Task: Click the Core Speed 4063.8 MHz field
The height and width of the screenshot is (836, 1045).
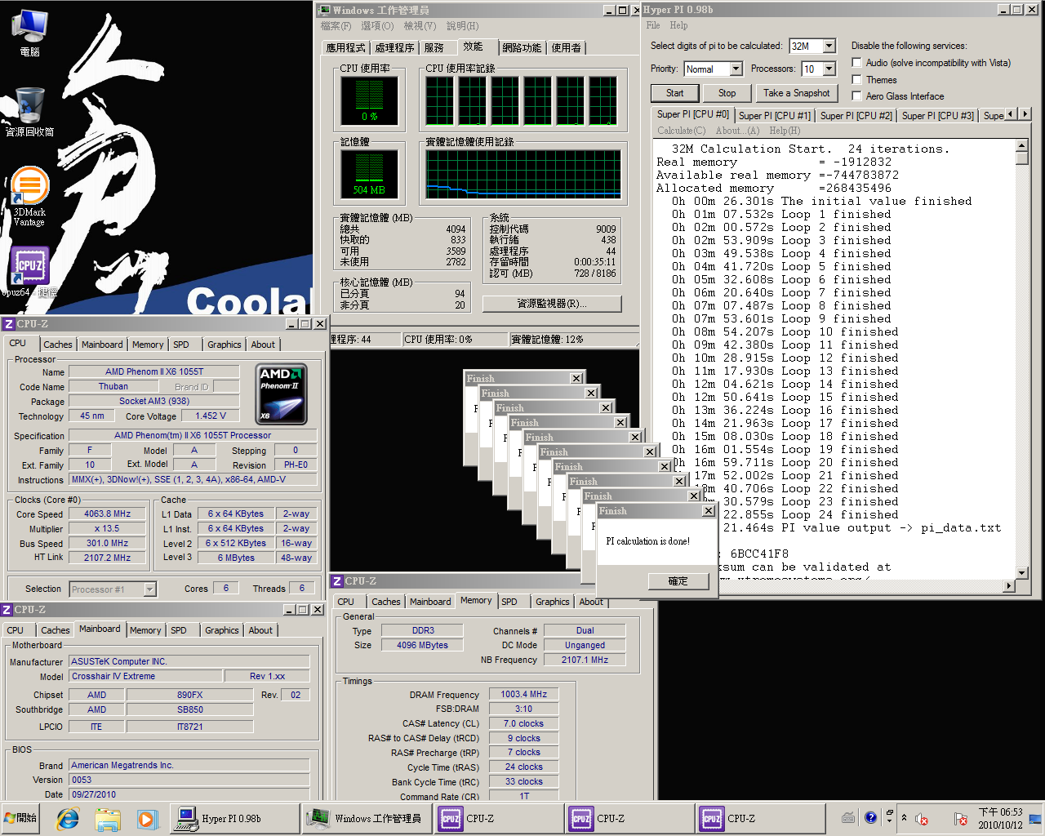Action: (107, 514)
